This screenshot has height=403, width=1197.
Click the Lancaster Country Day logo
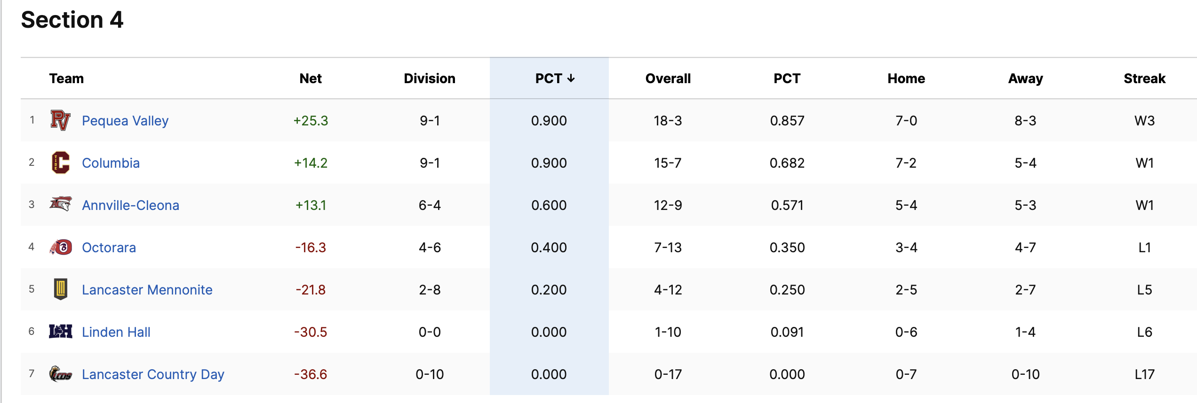(x=60, y=374)
